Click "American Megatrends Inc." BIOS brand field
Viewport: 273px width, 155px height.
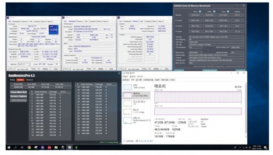[x=94, y=46]
